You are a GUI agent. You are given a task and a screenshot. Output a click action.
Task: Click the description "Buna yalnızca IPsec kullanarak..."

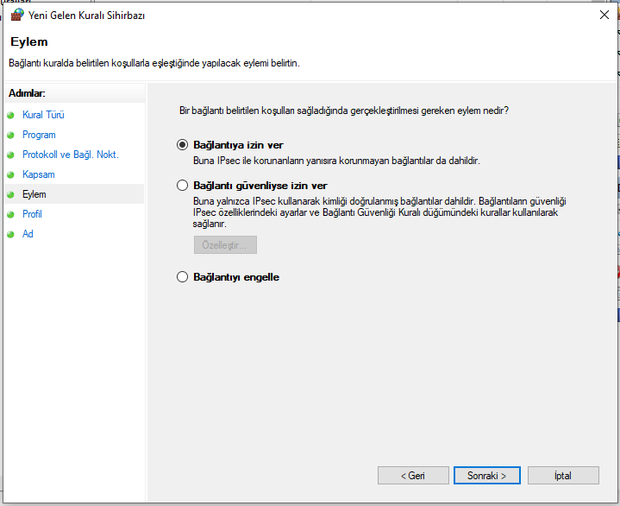pos(379,212)
